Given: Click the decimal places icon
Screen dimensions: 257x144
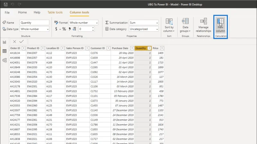Looking at the screenshot, I should coord(75,29).
